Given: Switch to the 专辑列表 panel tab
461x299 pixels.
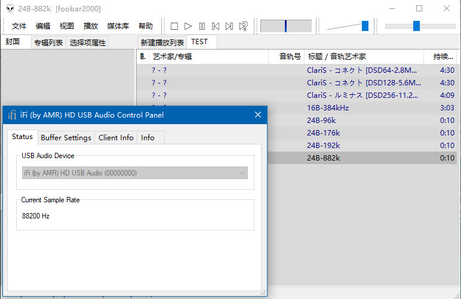Looking at the screenshot, I should pos(48,42).
